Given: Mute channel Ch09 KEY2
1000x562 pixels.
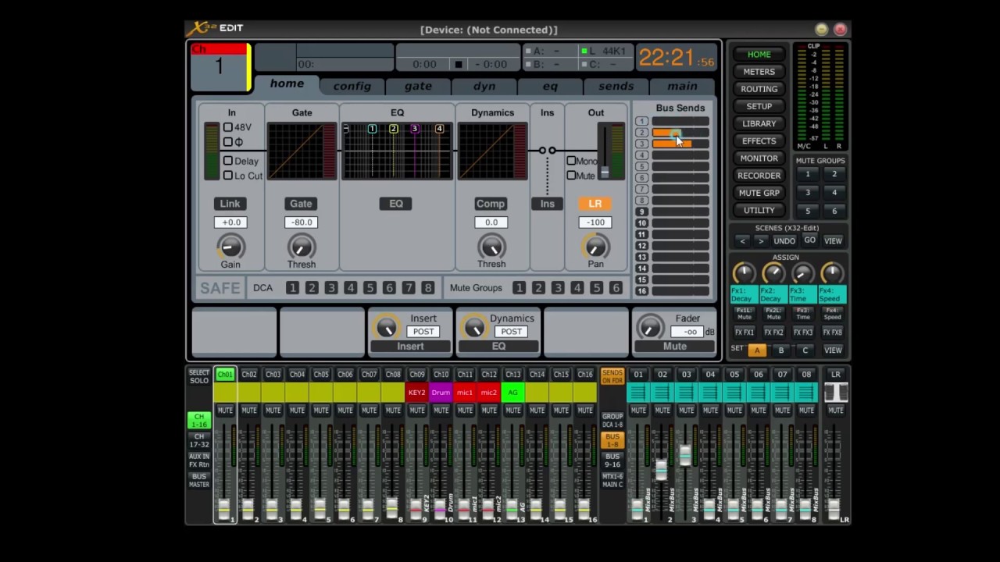Looking at the screenshot, I should coord(417,410).
